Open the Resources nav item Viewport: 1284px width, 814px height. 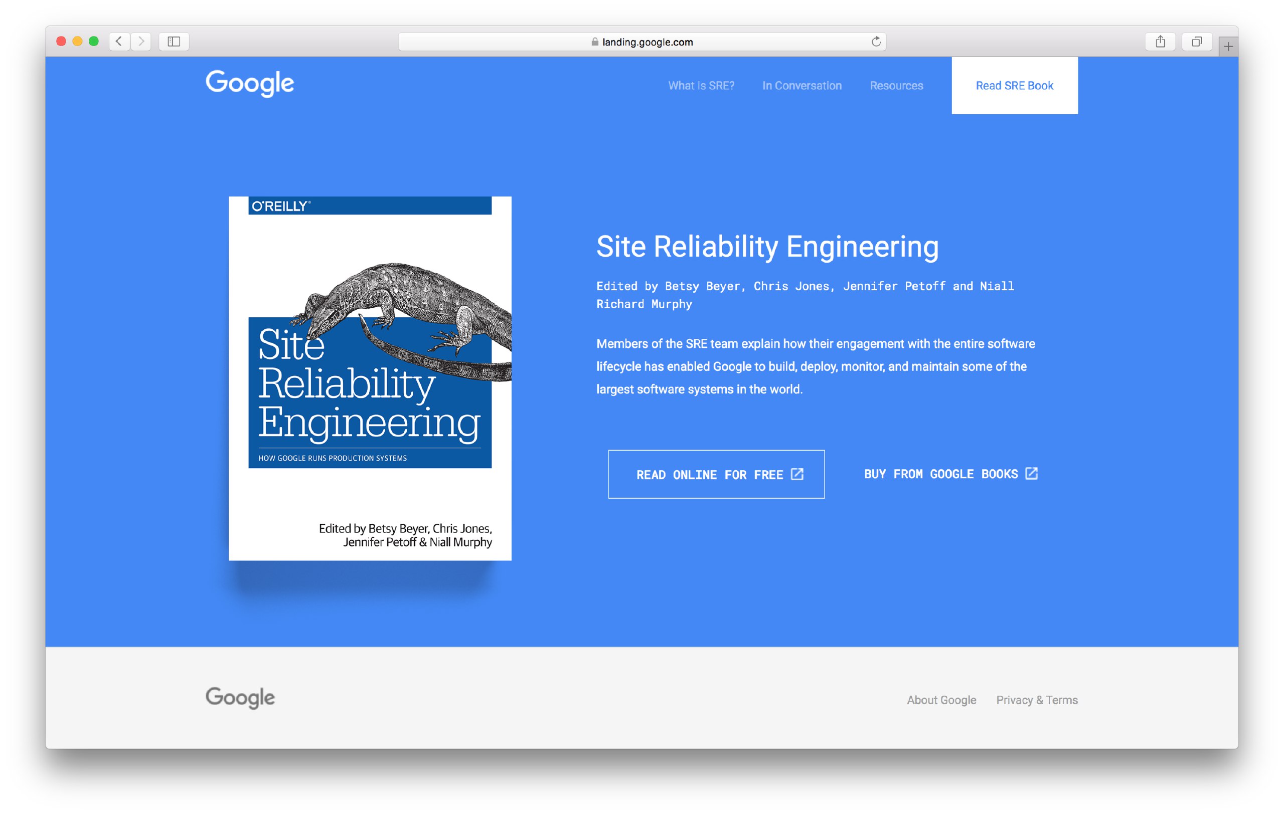click(896, 86)
